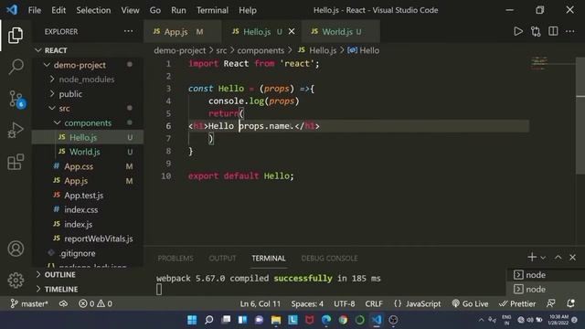Image resolution: width=585 pixels, height=329 pixels.
Task: Open World.js in the file tree
Action: click(88, 152)
